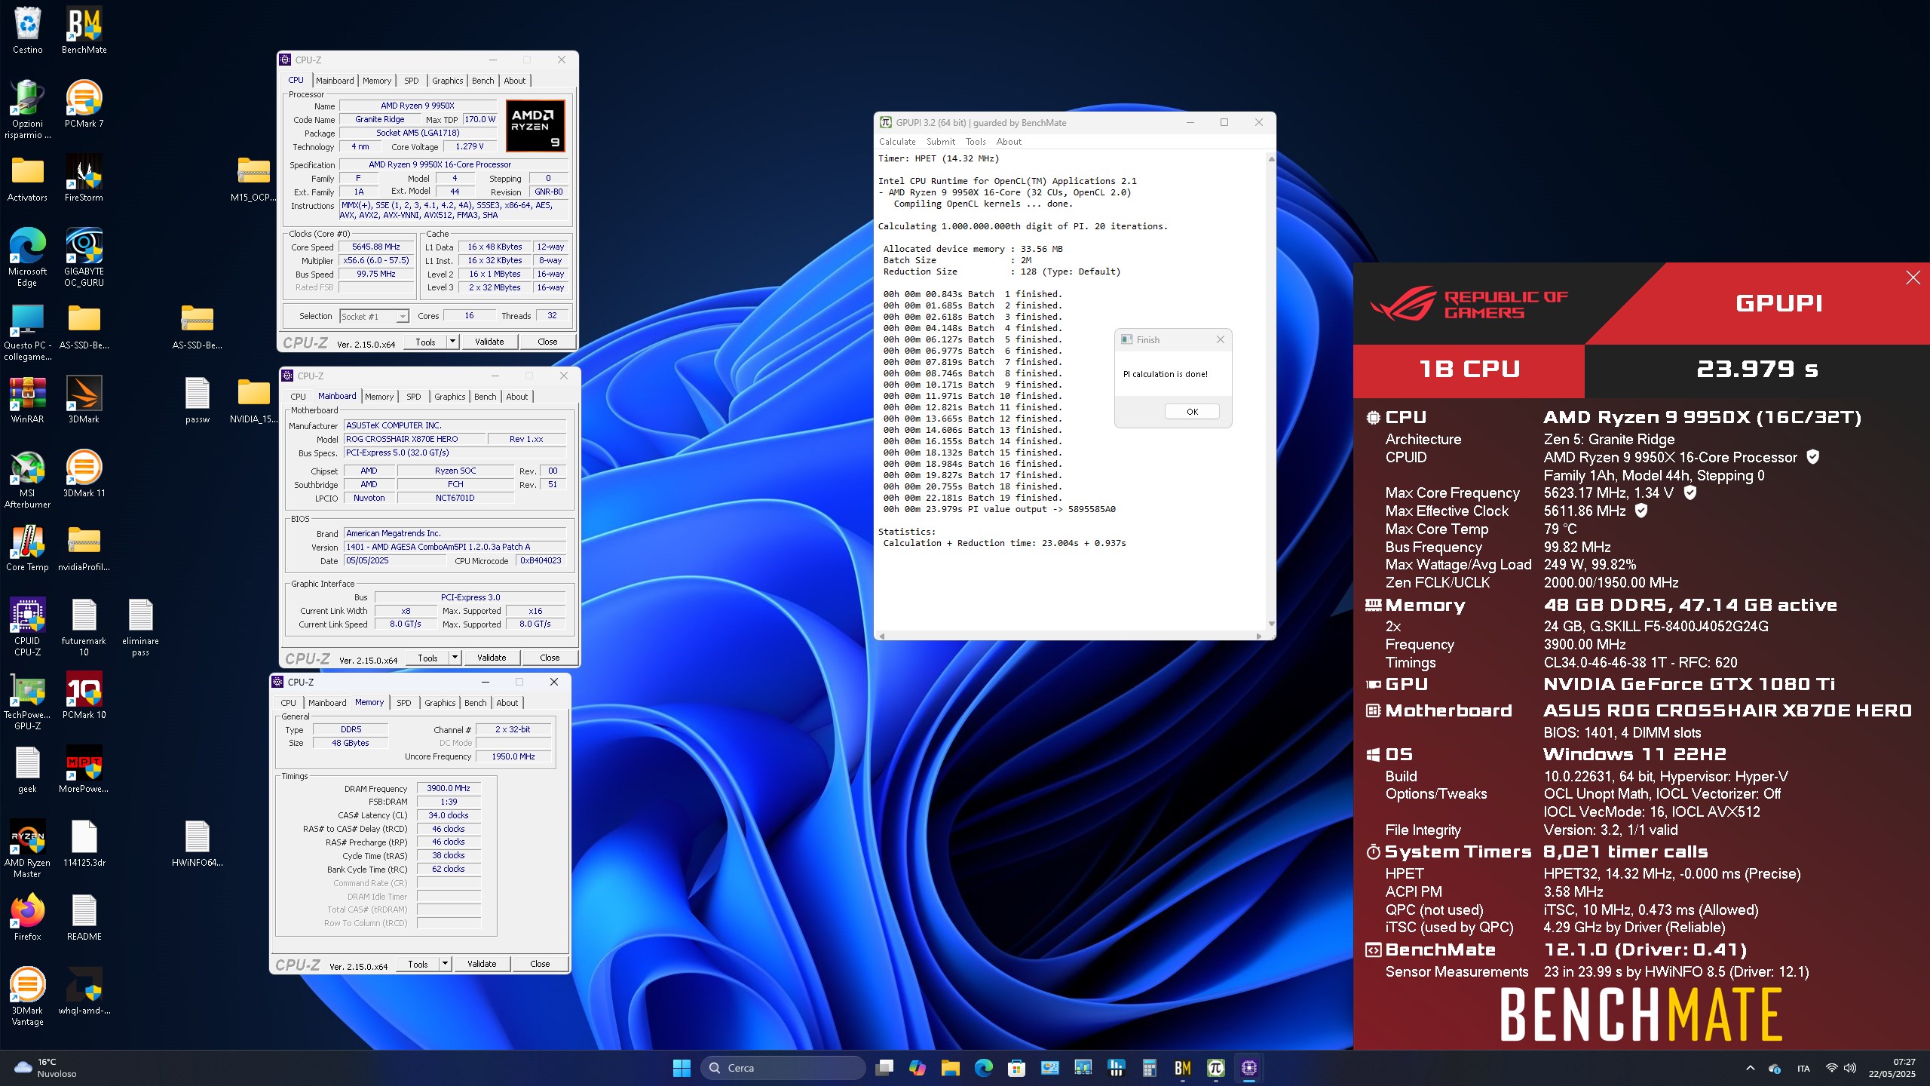The height and width of the screenshot is (1086, 1930).
Task: Click the DRAM Frequency value 3900.0 MHz
Action: (x=449, y=789)
